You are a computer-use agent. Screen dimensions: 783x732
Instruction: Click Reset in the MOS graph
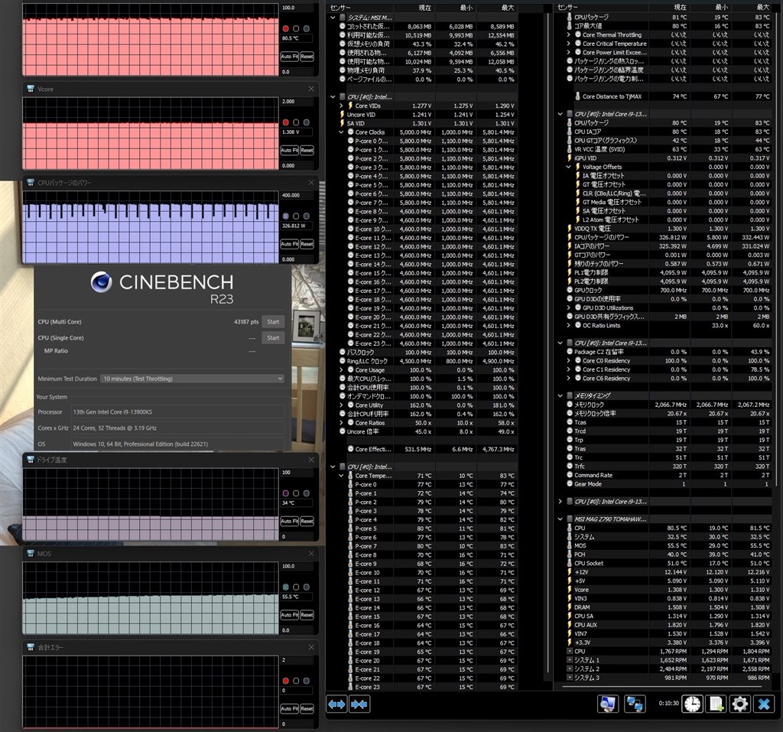click(307, 615)
